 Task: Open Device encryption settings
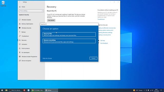26,61
